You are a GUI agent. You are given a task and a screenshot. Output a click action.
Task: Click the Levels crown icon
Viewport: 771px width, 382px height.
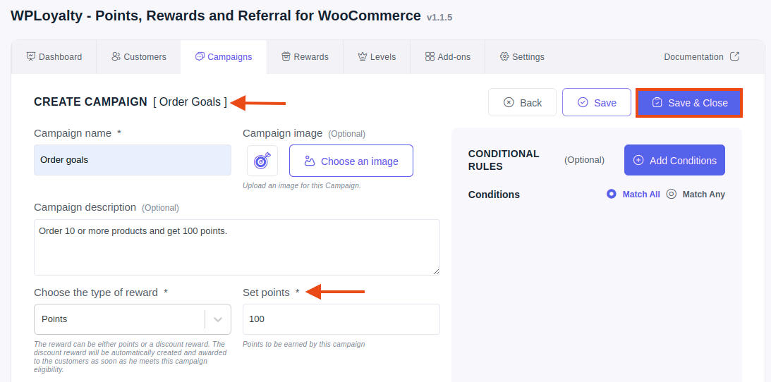click(x=363, y=56)
